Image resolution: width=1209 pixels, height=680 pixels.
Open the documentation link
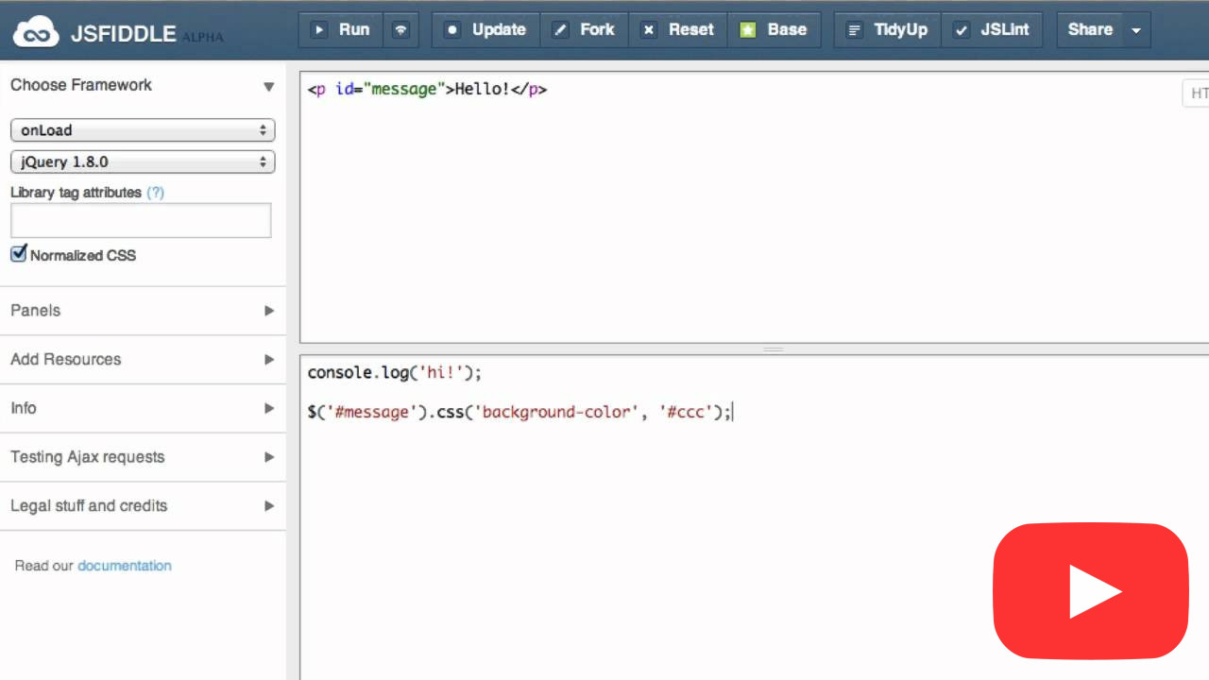(x=124, y=566)
